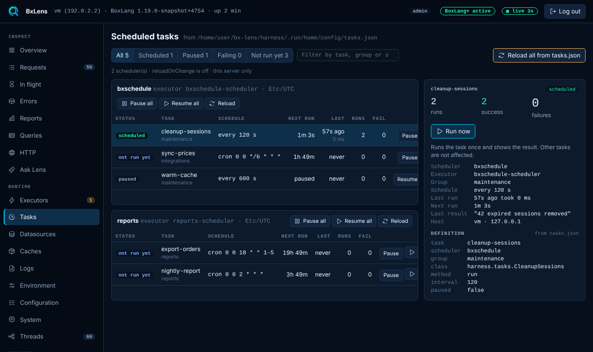This screenshot has width=593, height=352.
Task: Click Run now for cleanup-sessions
Action: click(x=453, y=131)
